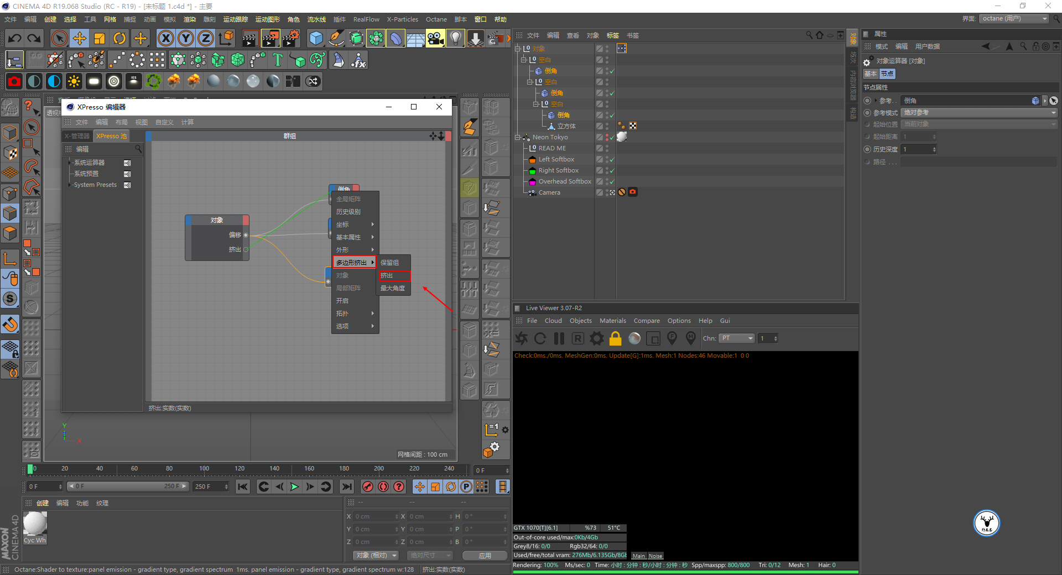This screenshot has height=575, width=1062.
Task: Click the Cyc Wh material thumbnail
Action: pos(35,524)
